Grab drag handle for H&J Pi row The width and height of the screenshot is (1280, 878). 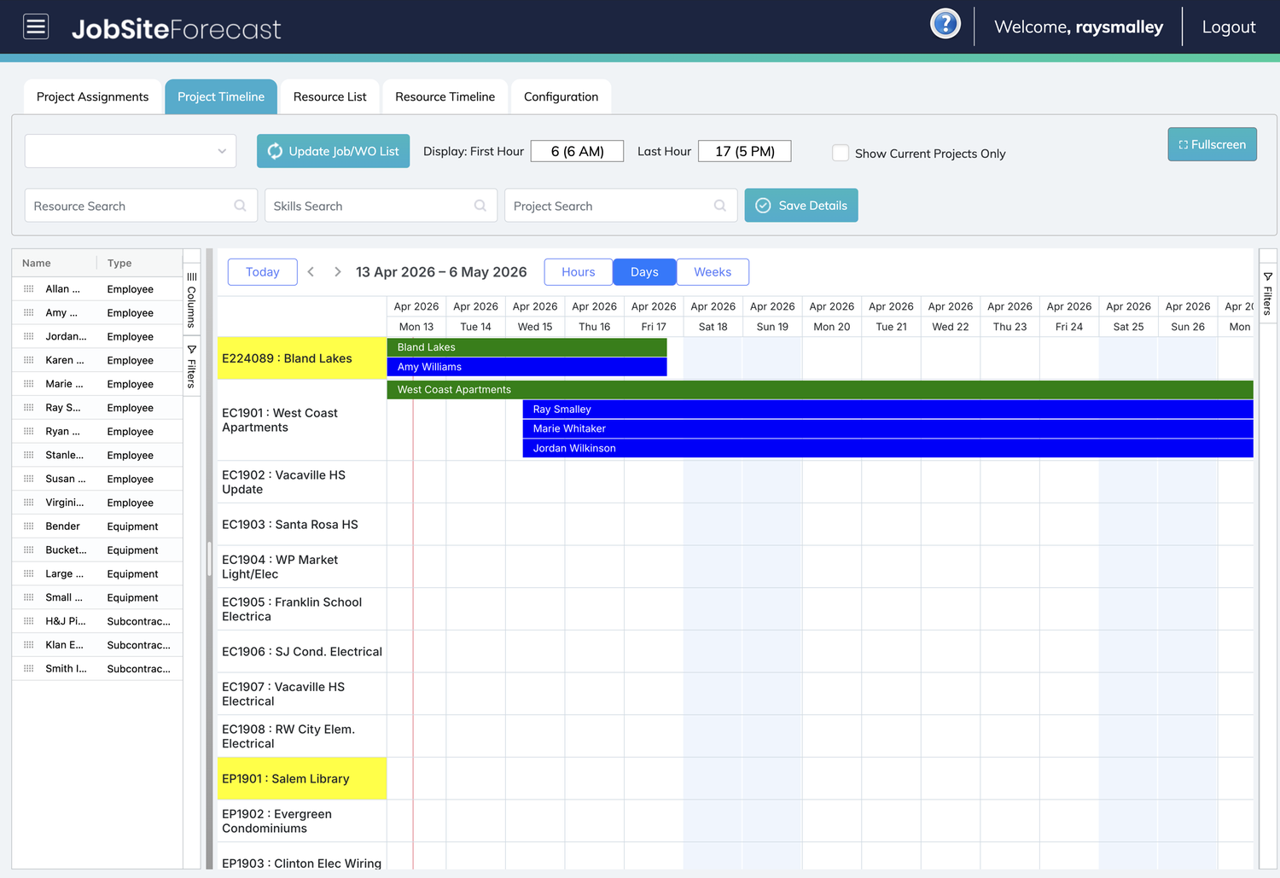tap(29, 621)
